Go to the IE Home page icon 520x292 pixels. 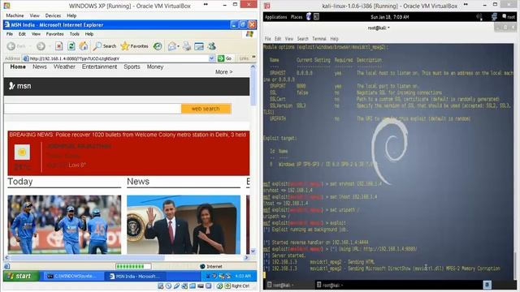click(84, 46)
